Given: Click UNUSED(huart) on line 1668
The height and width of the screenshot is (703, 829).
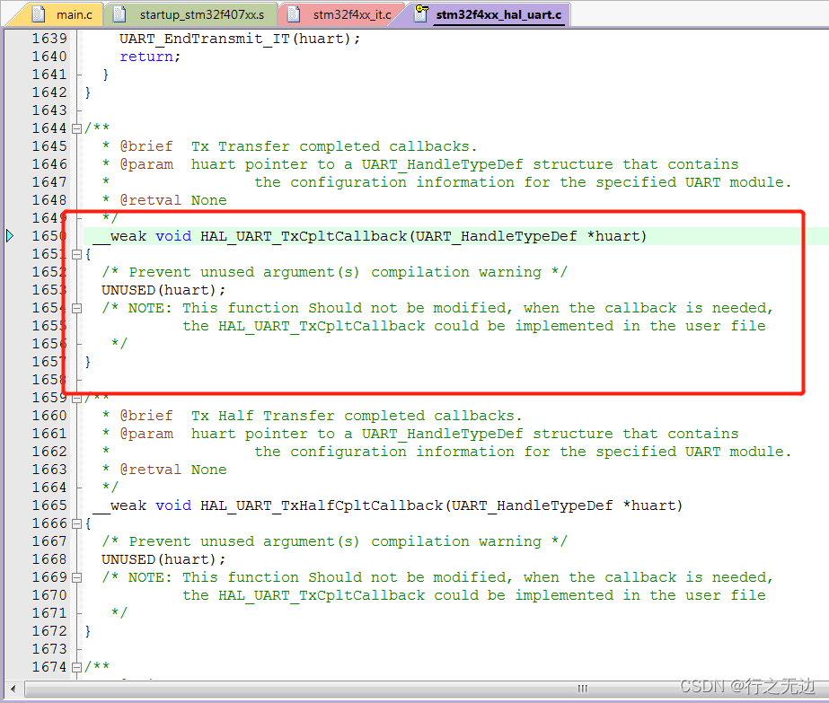Looking at the screenshot, I should click(163, 559).
